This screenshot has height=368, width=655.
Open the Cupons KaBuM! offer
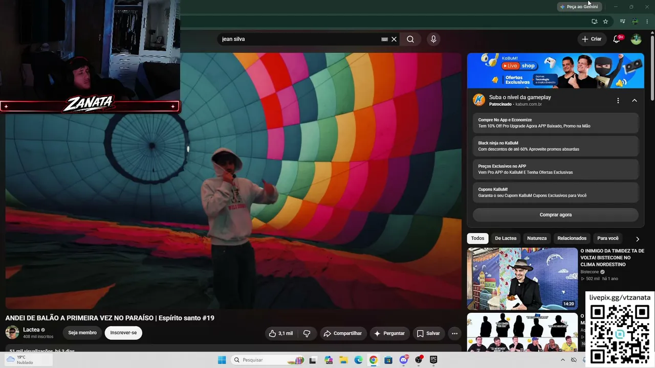[555, 192]
